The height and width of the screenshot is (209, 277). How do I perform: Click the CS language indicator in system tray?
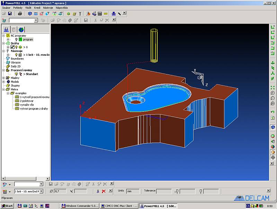248,206
